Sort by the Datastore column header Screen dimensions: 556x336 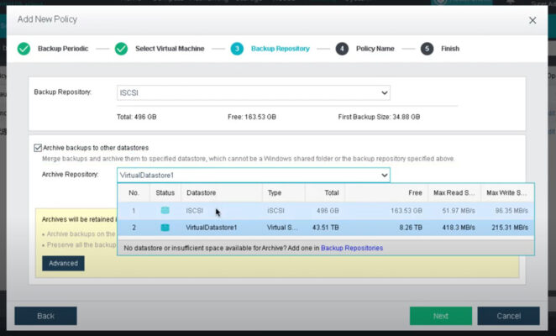pyautogui.click(x=222, y=192)
